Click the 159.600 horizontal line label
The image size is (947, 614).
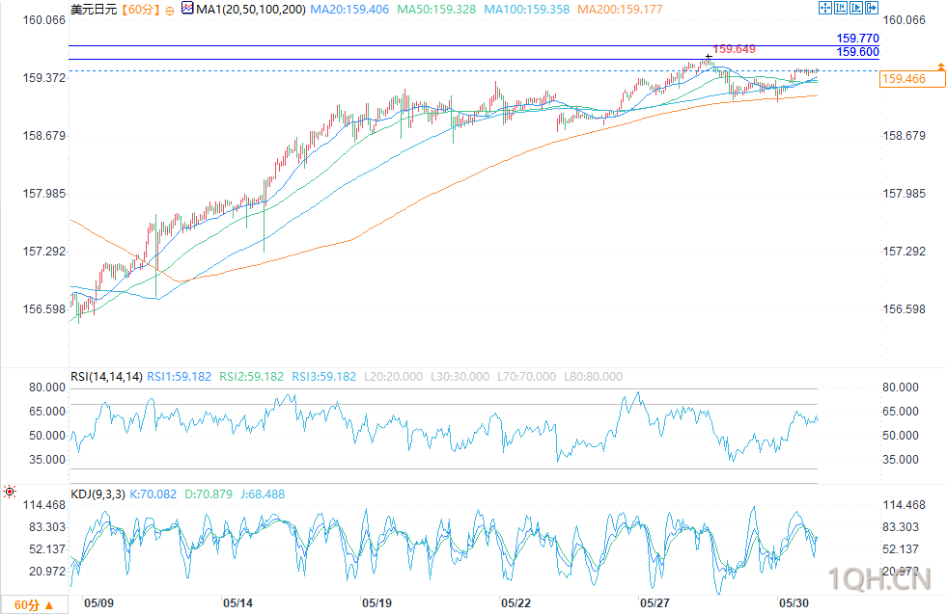[x=857, y=52]
